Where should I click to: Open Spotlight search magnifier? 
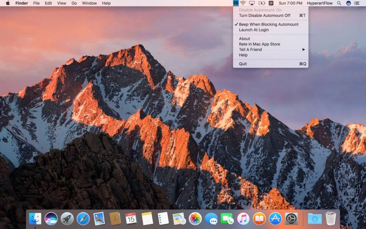(x=339, y=3)
